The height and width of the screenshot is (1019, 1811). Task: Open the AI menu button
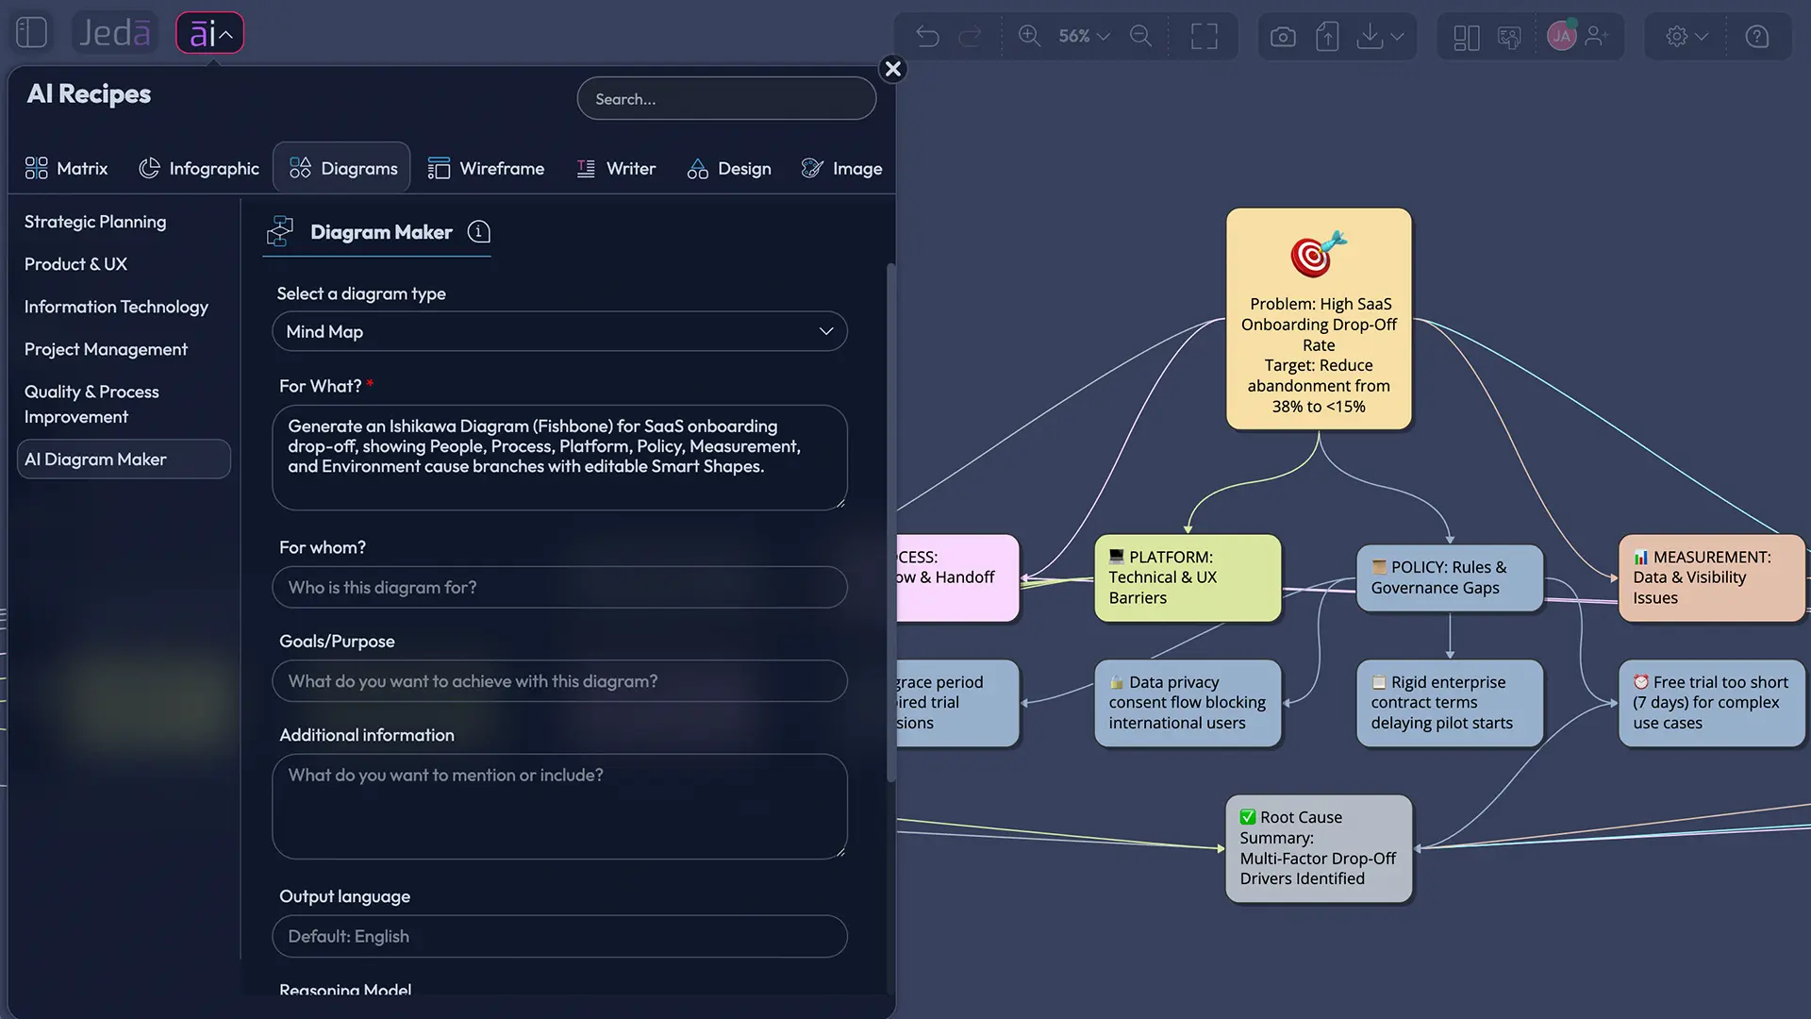click(209, 34)
